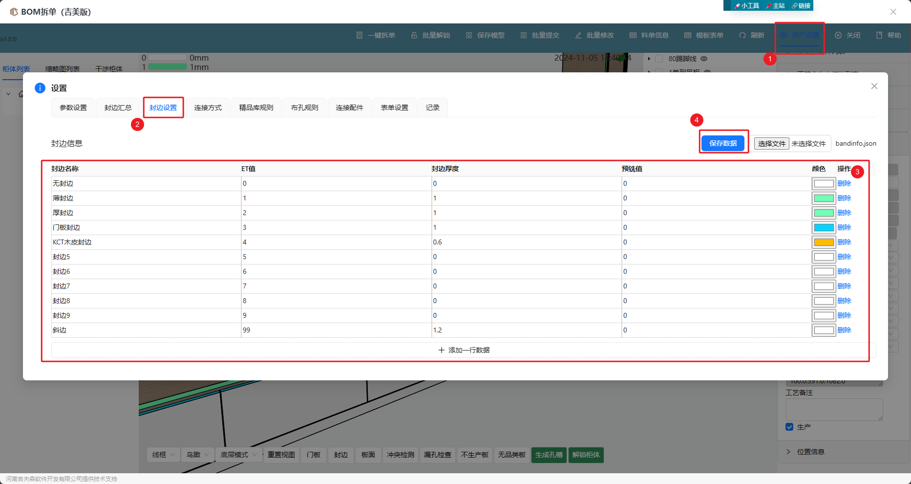This screenshot has height=484, width=911.
Task: Switch to the 连接方式 tab
Action: pyautogui.click(x=208, y=108)
